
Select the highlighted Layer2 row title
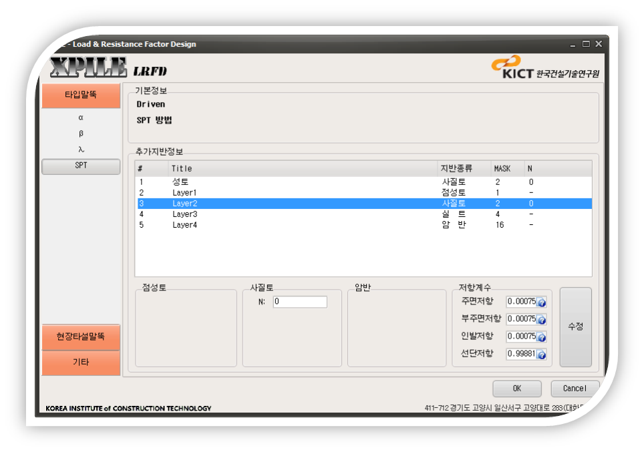click(x=184, y=203)
